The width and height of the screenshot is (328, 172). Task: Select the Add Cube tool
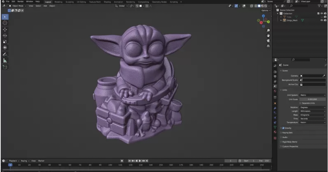pos(5,67)
